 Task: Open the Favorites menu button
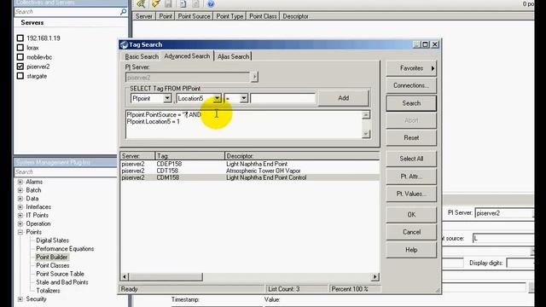tap(411, 68)
